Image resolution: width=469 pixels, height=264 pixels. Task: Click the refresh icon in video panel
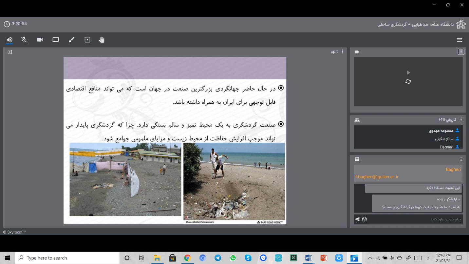[408, 81]
